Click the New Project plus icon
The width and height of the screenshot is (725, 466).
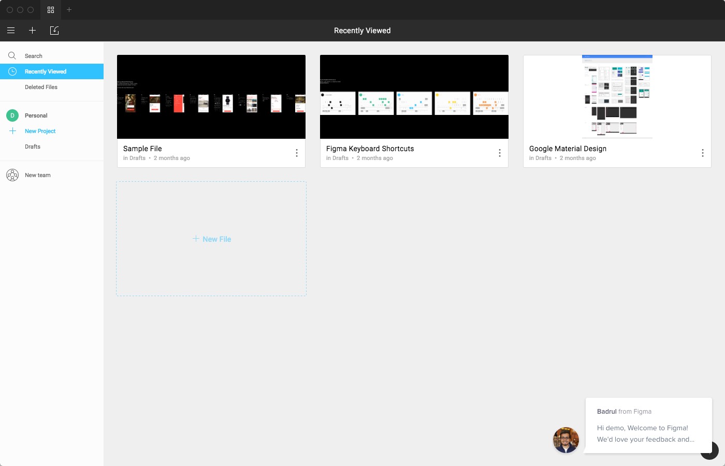pos(13,131)
